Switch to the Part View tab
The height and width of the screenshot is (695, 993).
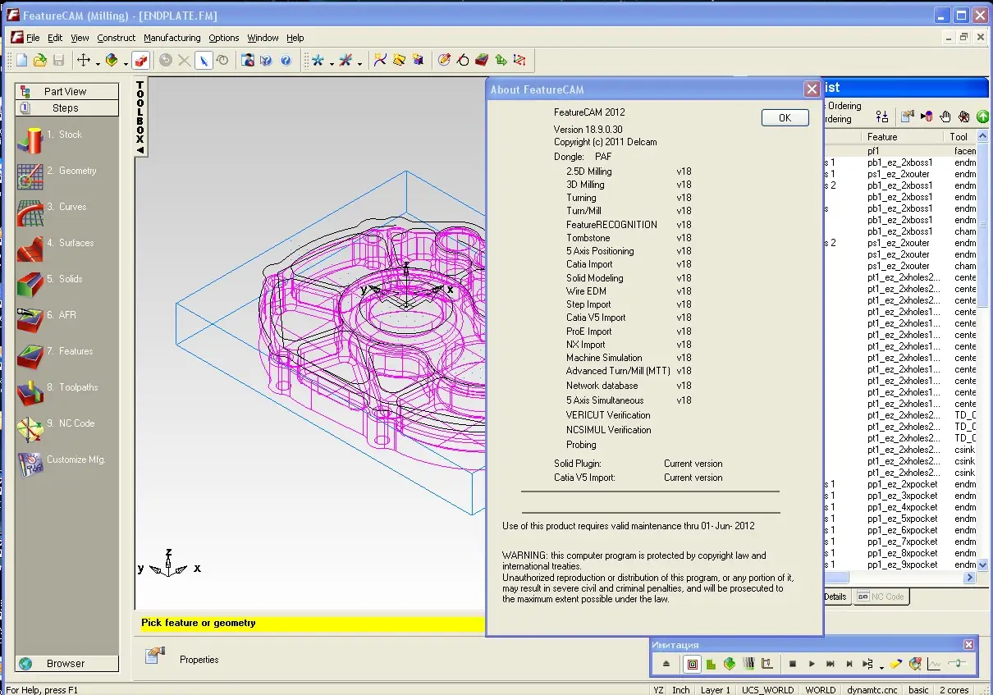point(66,91)
